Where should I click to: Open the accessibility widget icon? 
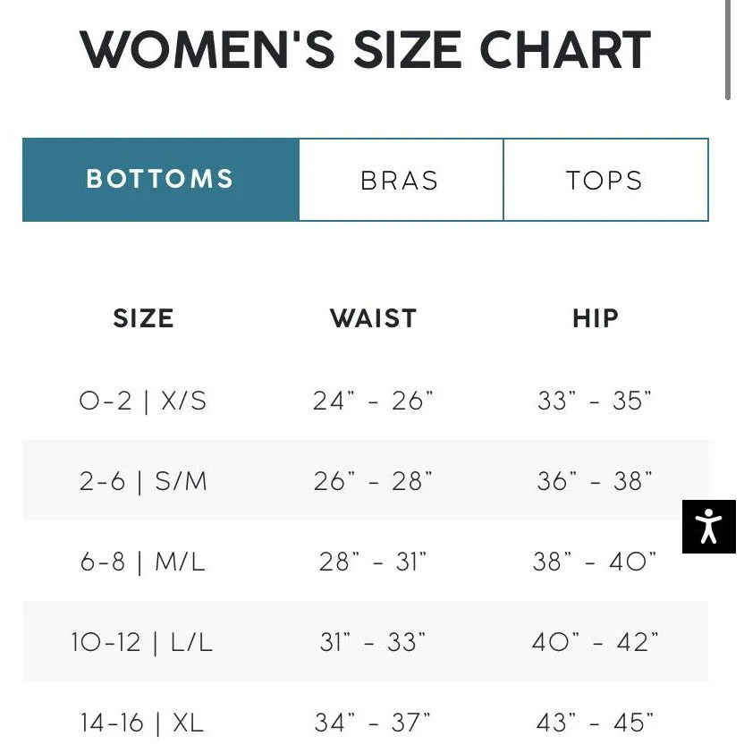[x=708, y=526]
